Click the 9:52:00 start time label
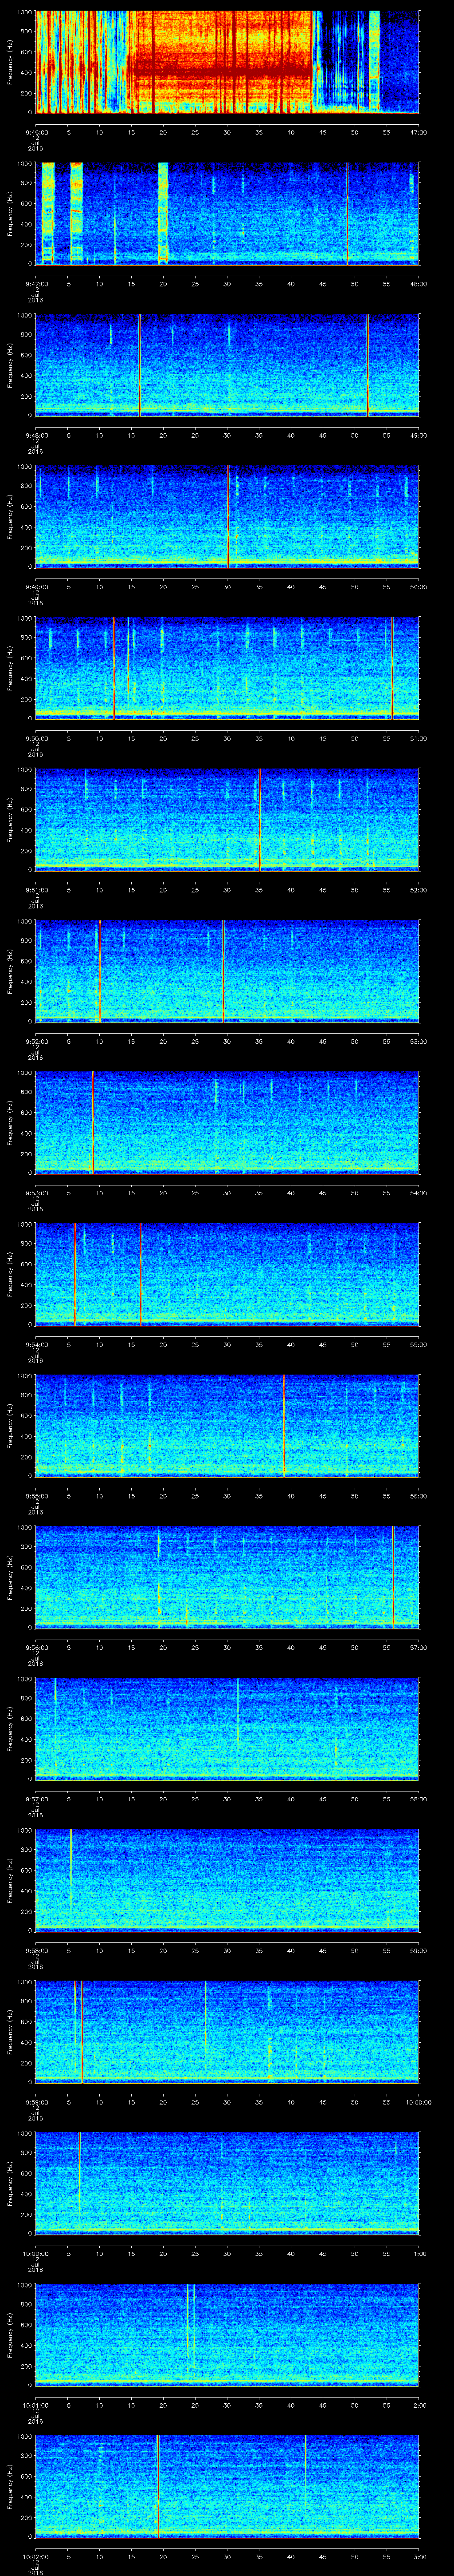This screenshot has height=2576, width=454. pyautogui.click(x=36, y=1041)
